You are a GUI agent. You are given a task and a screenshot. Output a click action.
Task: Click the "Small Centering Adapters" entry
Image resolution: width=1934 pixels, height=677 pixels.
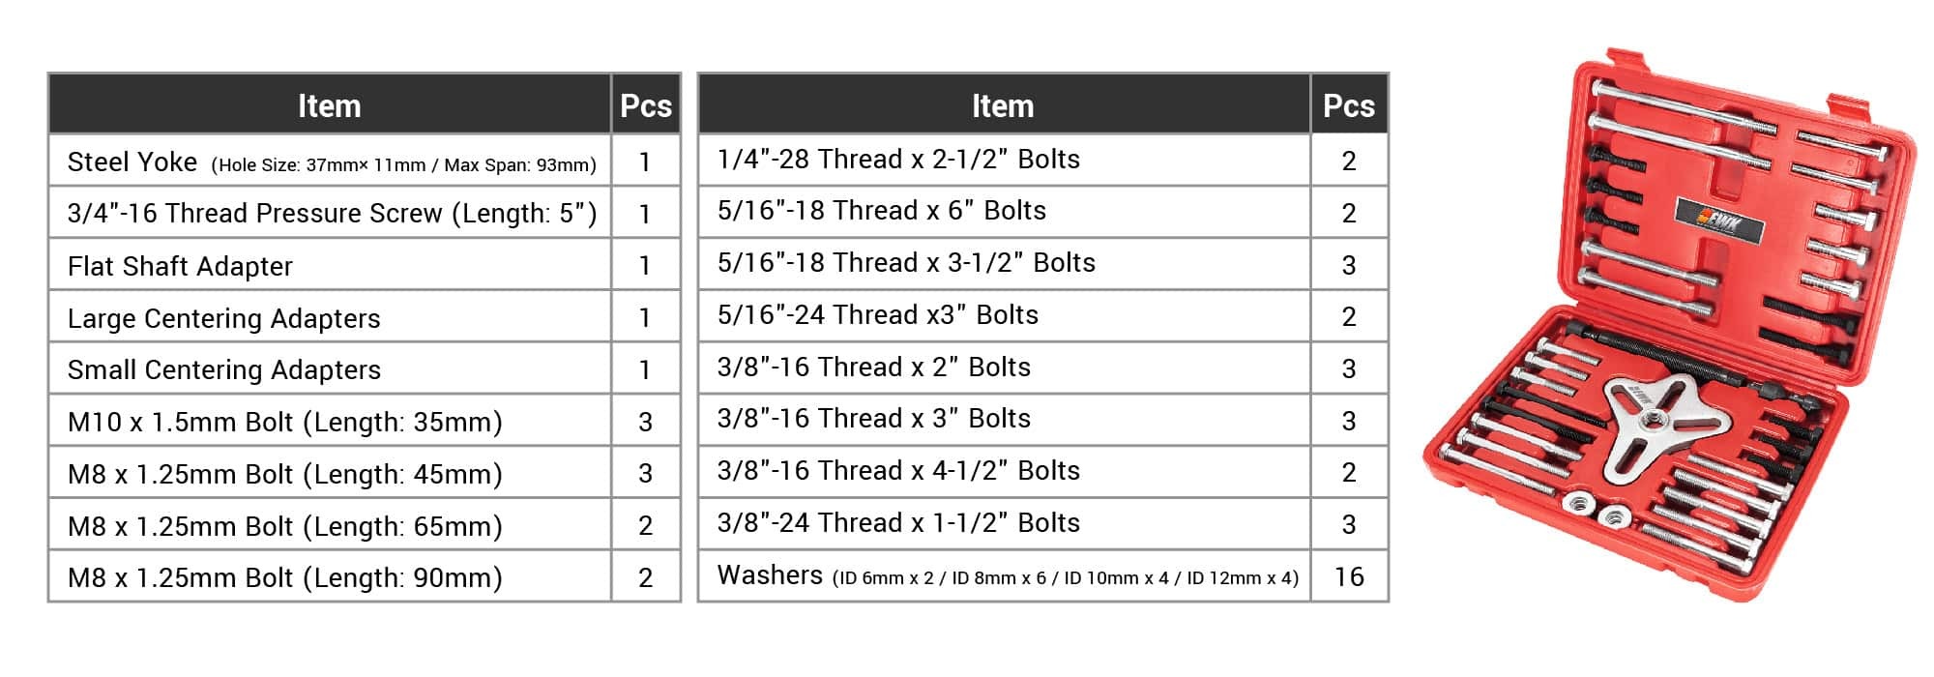point(223,369)
